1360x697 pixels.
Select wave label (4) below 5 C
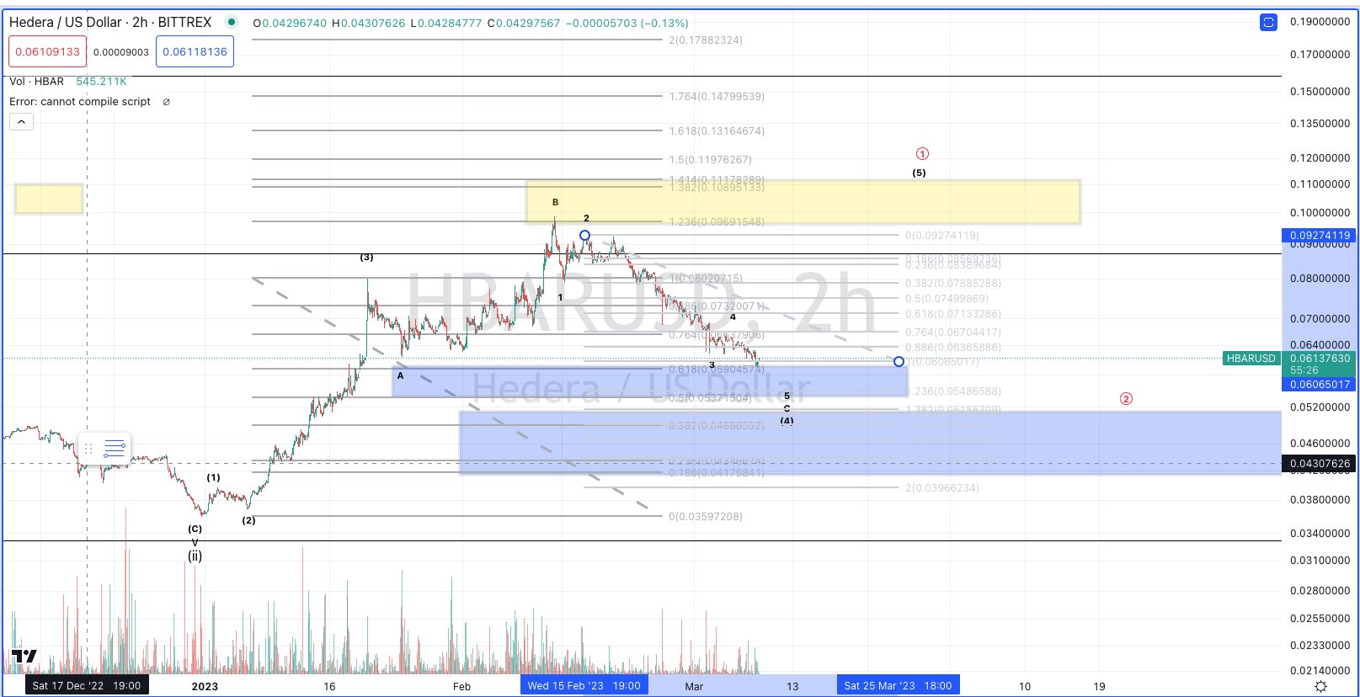point(787,420)
